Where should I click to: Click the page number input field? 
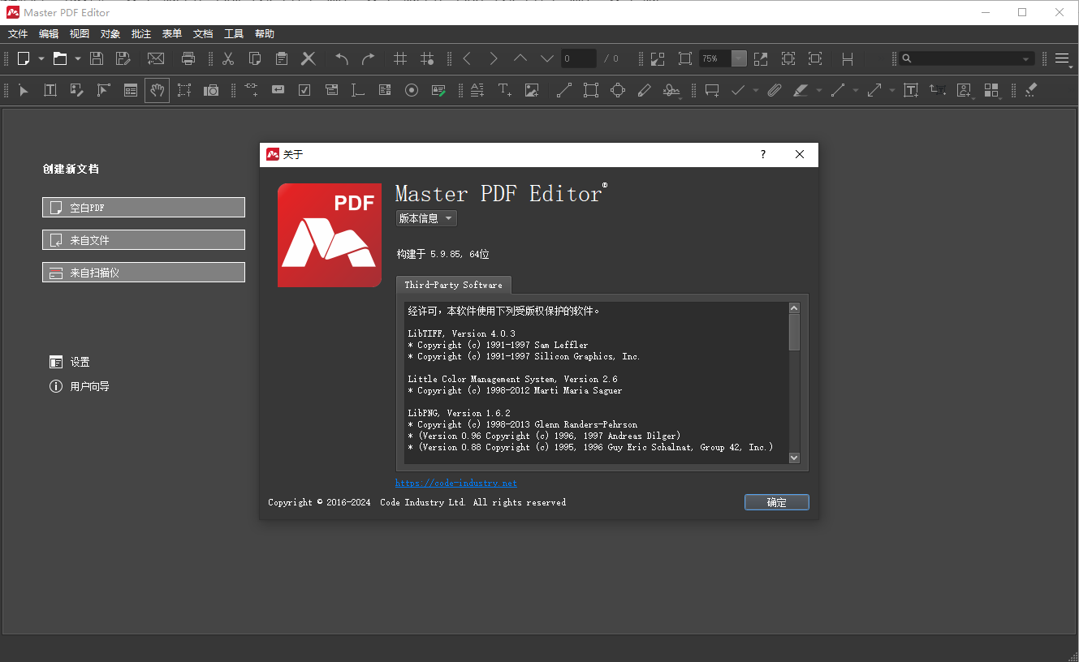[578, 58]
